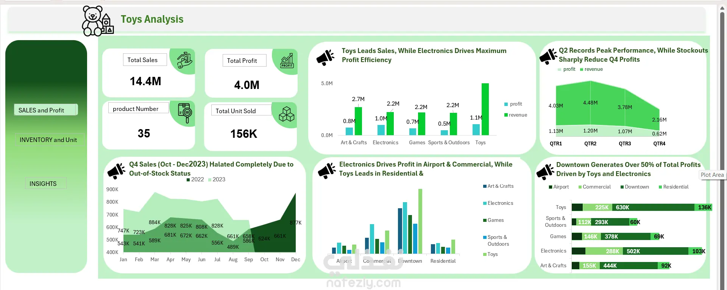This screenshot has width=727, height=290.
Task: Click megaphone icon beside Toys Leads Sales title
Action: (326, 58)
